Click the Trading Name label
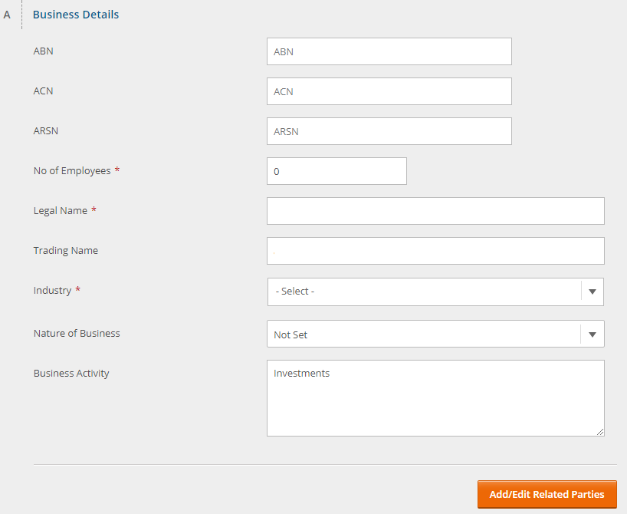 pos(66,251)
